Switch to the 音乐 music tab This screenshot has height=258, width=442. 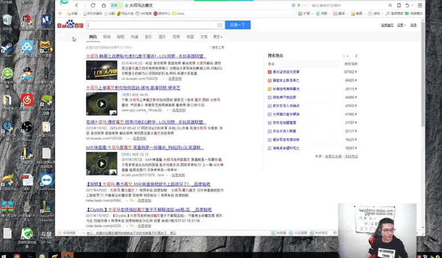tap(148, 37)
